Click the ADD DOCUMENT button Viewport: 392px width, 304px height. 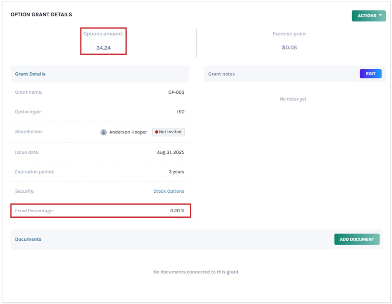(357, 239)
